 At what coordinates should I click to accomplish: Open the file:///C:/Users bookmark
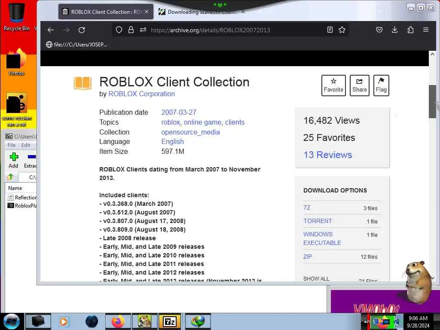coord(76,44)
